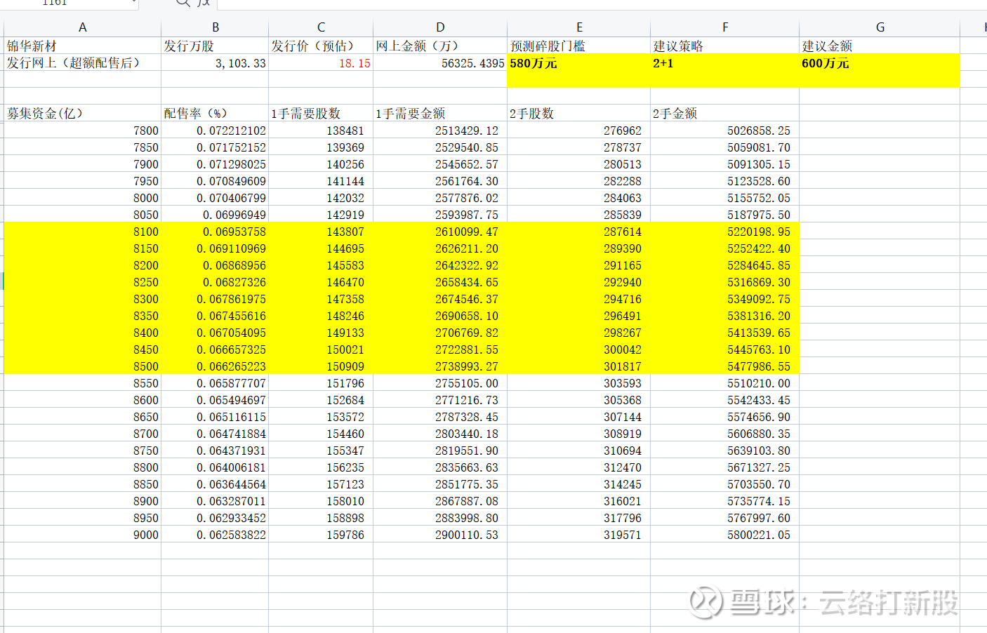987x633 pixels.
Task: Click the 0.064006181 rate cell
Action: point(215,467)
